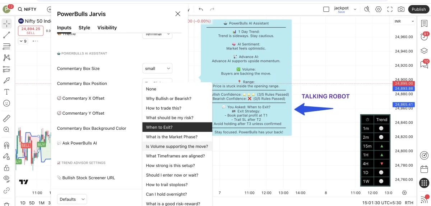
Task: Open the emoji and stickers tool
Action: tap(6, 103)
